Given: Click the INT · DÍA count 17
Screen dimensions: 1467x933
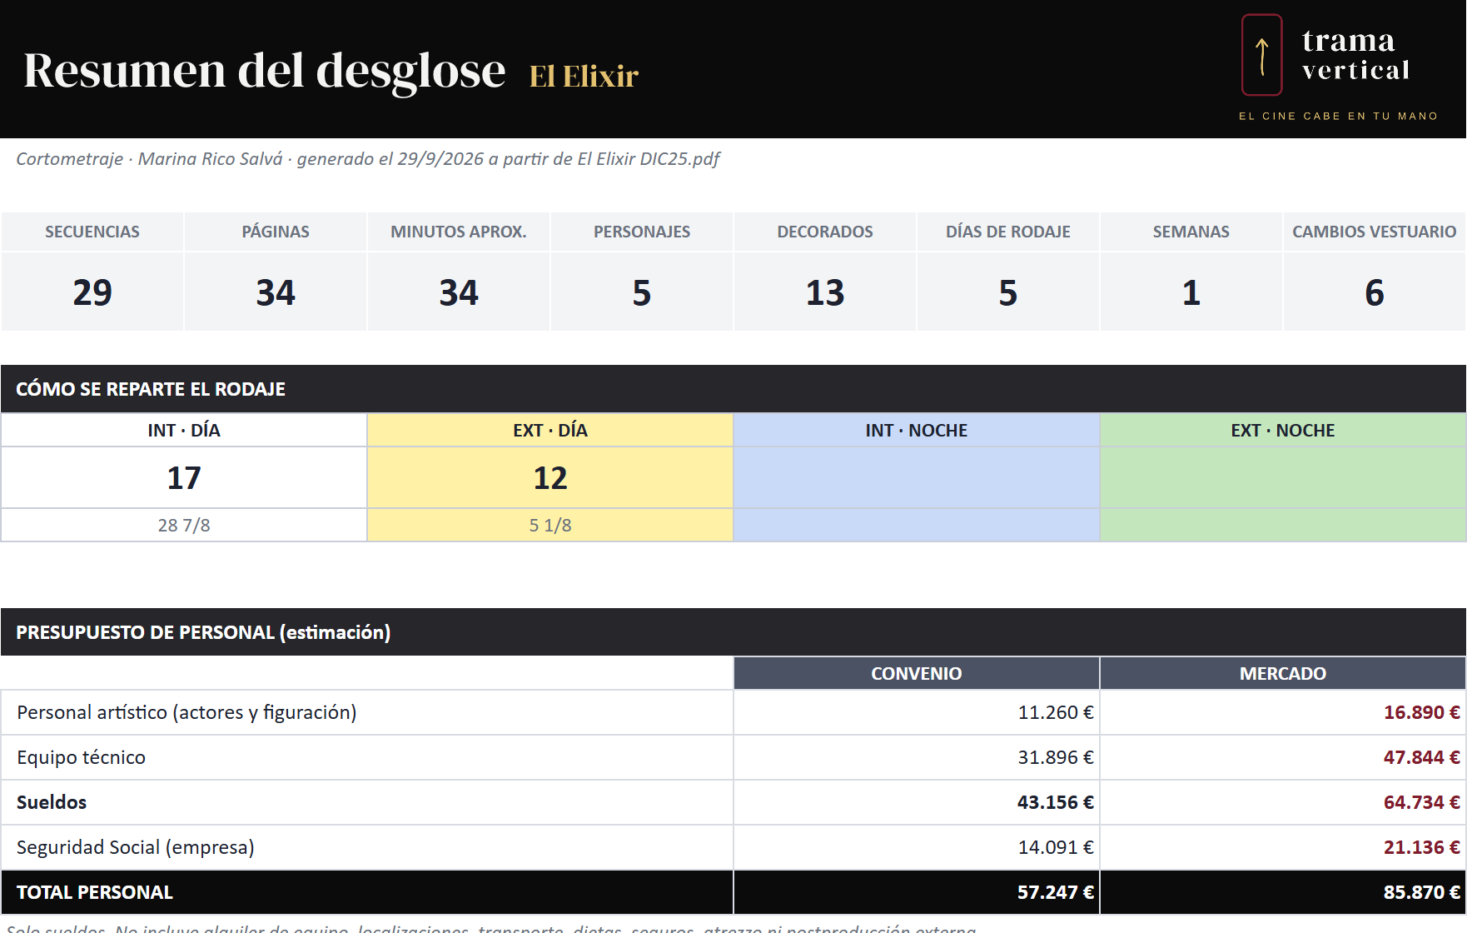Looking at the screenshot, I should tap(184, 478).
